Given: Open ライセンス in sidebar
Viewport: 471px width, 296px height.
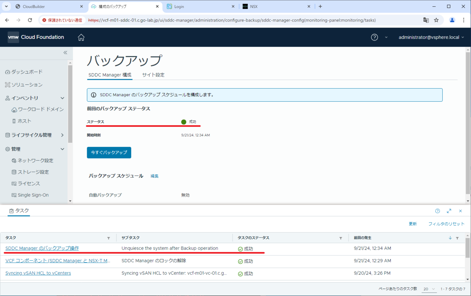Looking at the screenshot, I should click(26, 183).
